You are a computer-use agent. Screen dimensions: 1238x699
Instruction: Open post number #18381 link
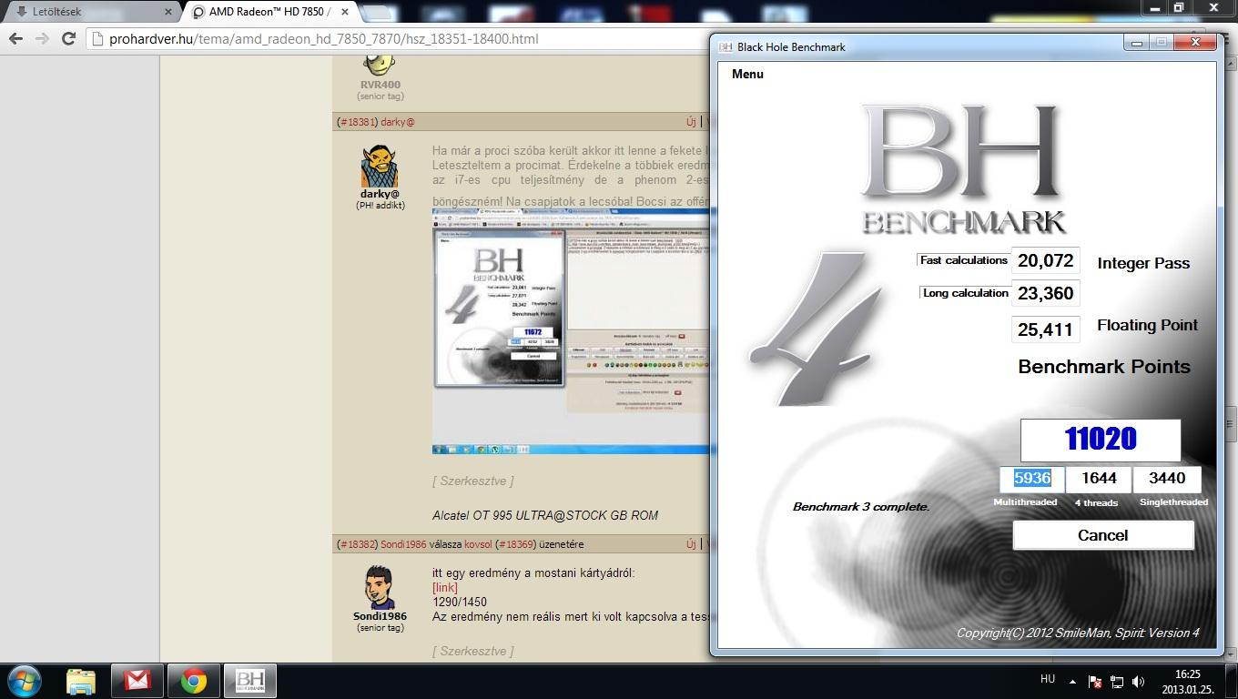click(x=356, y=122)
